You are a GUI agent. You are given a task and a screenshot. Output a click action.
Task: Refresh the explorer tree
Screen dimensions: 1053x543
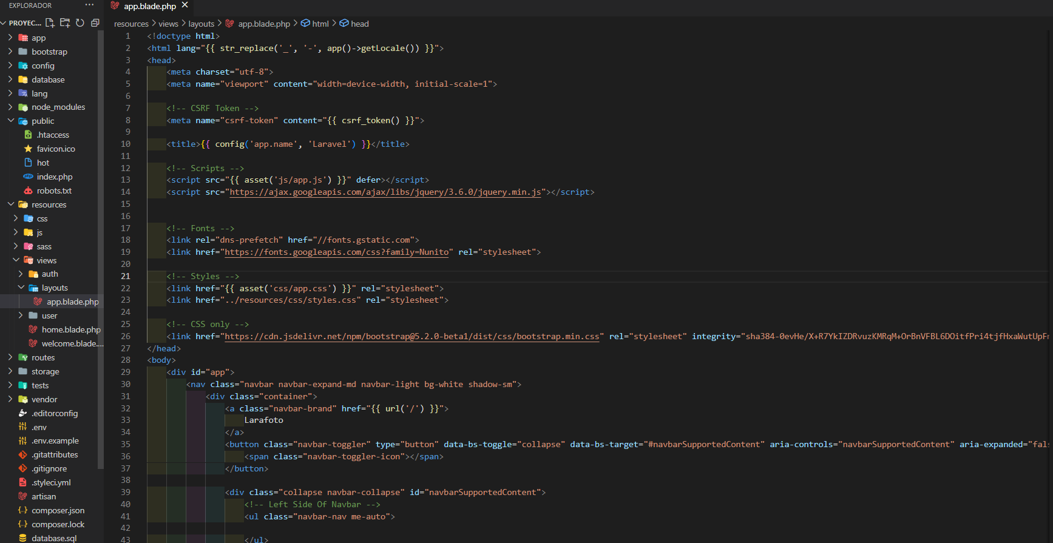point(80,23)
